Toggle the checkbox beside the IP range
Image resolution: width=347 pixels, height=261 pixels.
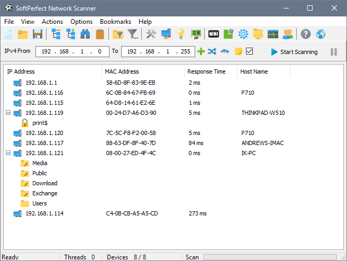[x=250, y=51]
